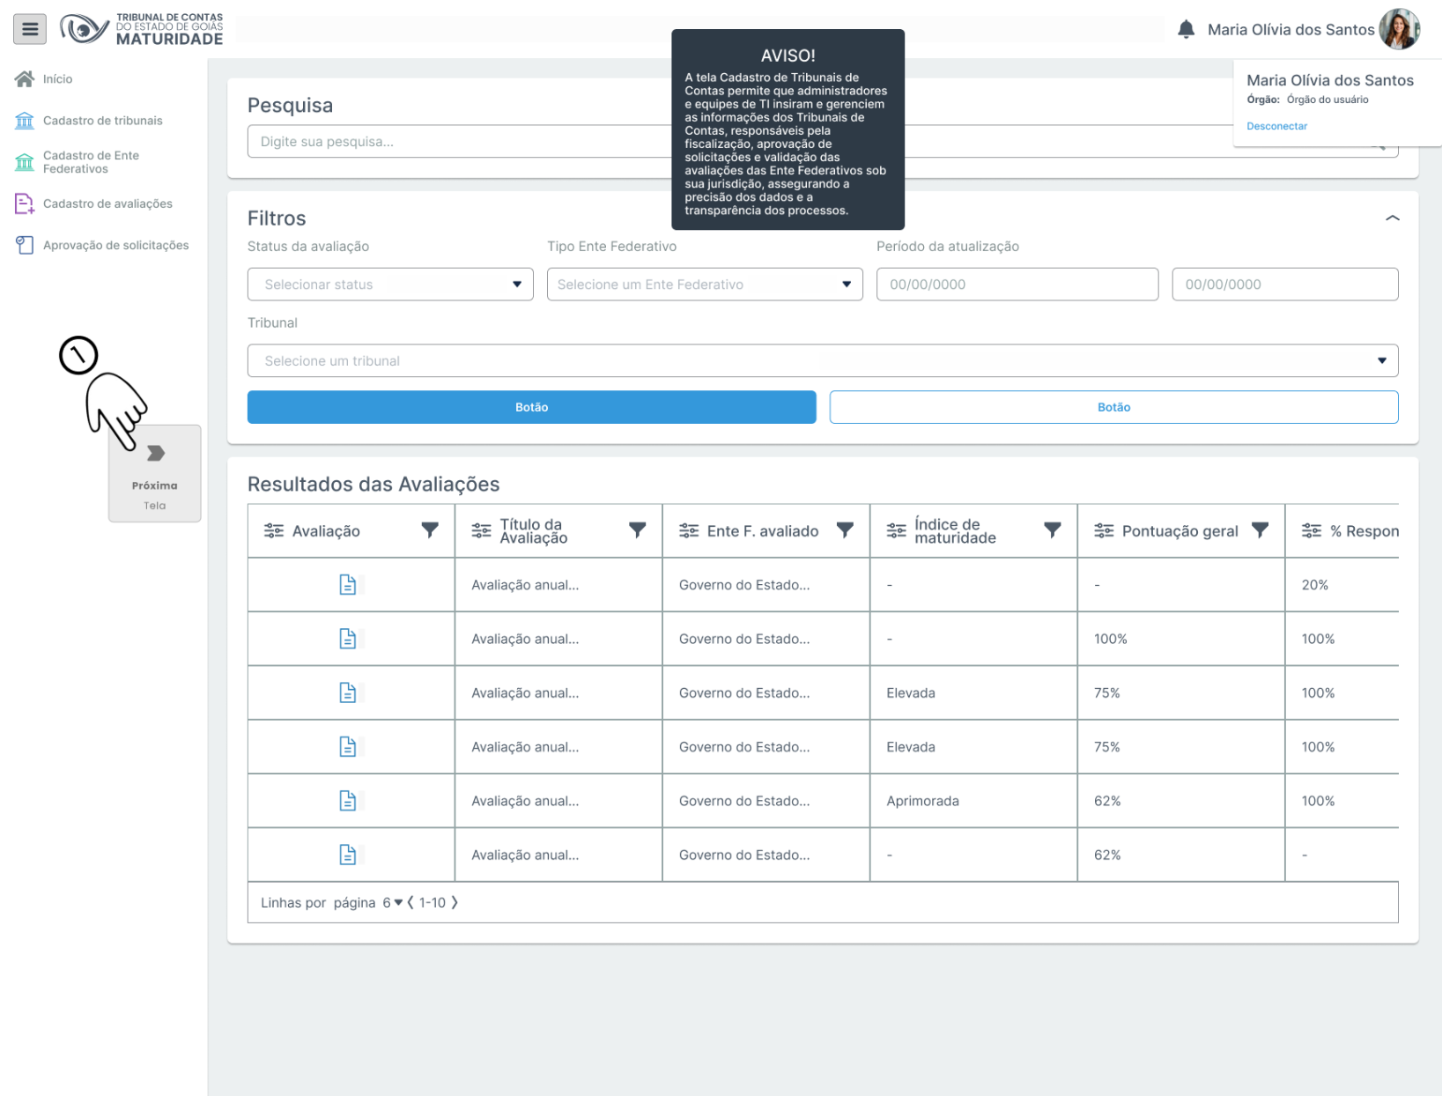Open document icon in first results row
This screenshot has width=1442, height=1096.
[348, 585]
